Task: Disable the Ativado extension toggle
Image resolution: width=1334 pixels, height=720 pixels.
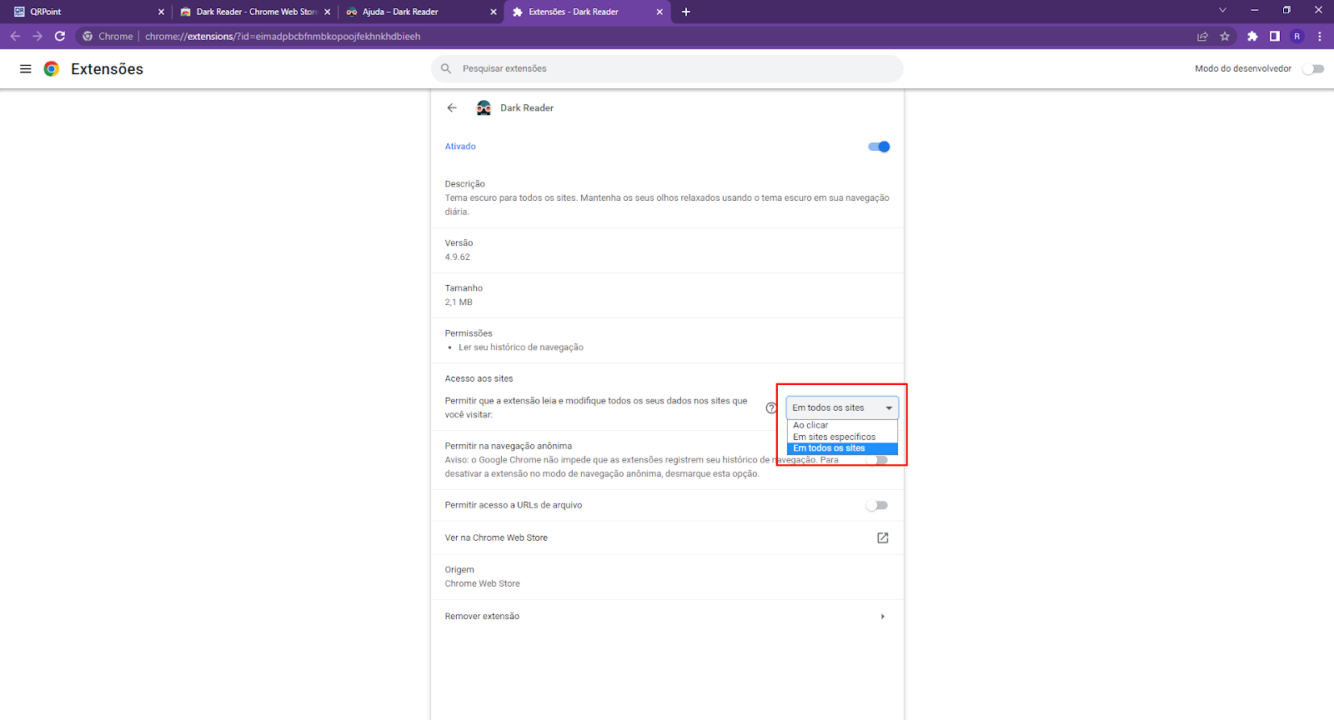Action: tap(879, 147)
